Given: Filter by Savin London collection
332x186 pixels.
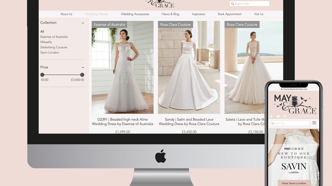Looking at the screenshot, I should pos(50,53).
